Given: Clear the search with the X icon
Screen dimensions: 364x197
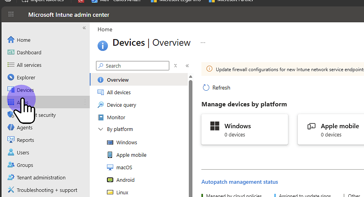Looking at the screenshot, I should pos(176,66).
